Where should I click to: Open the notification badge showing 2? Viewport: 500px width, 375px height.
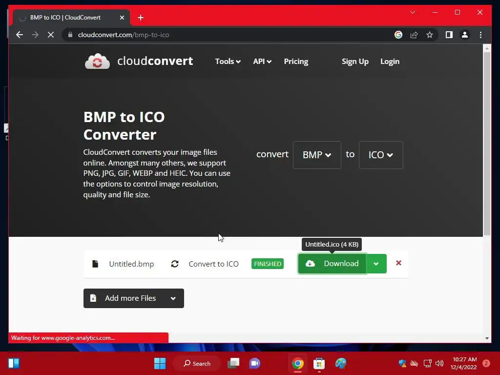tap(486, 363)
